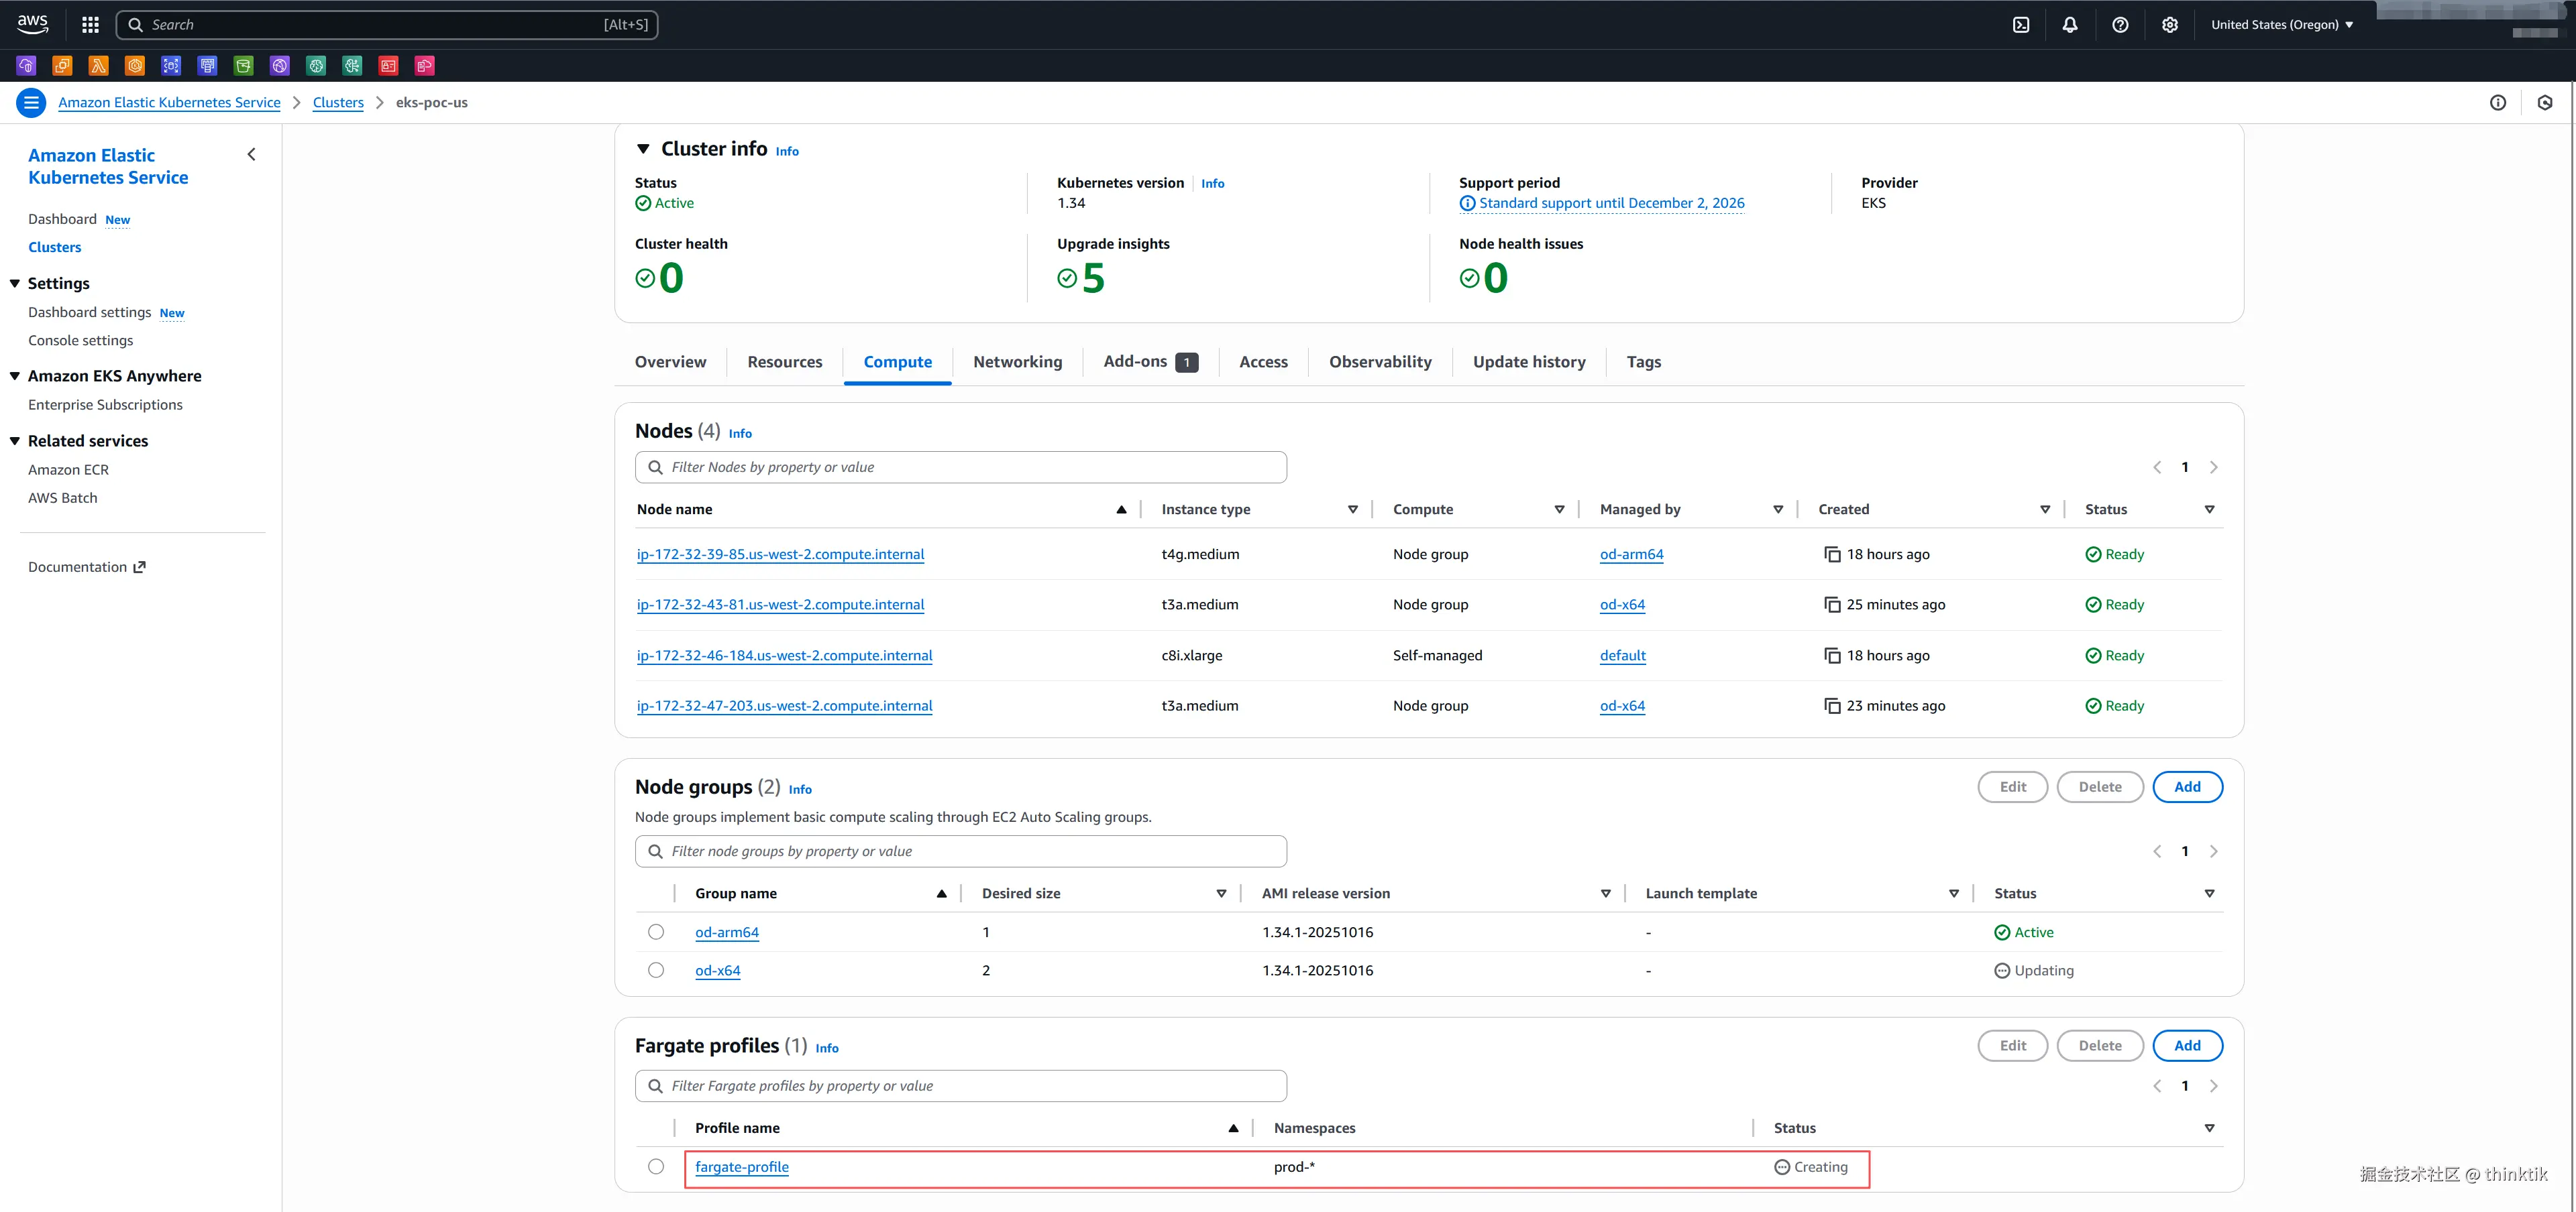Copy created time for ip-172-32-39-85 node
Image resolution: width=2576 pixels, height=1212 pixels.
tap(1832, 554)
